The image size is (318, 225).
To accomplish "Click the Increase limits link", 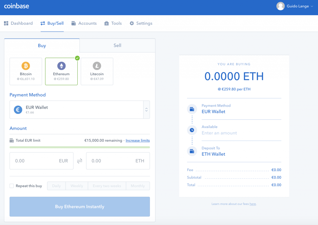I will point(138,141).
